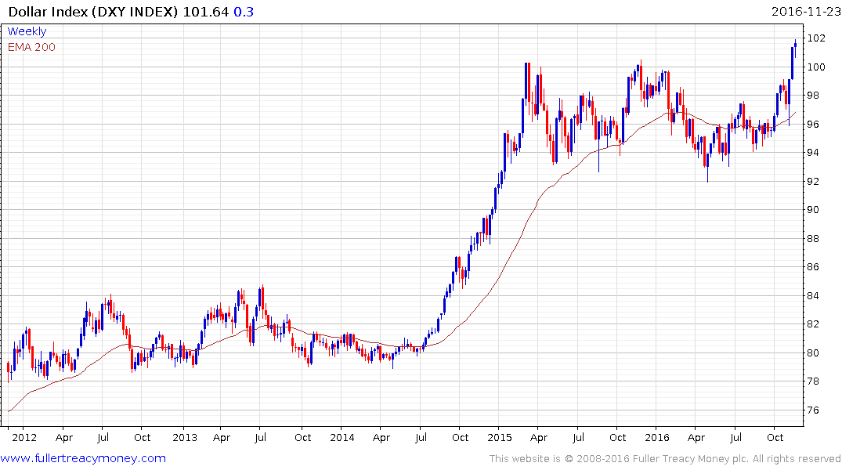Click the 80 price axis label

pyautogui.click(x=813, y=353)
